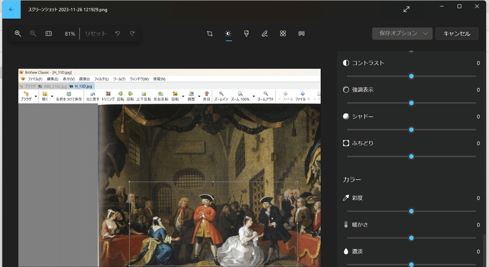The height and width of the screenshot is (267, 489).
Task: Click the リセット button
Action: [x=96, y=34]
